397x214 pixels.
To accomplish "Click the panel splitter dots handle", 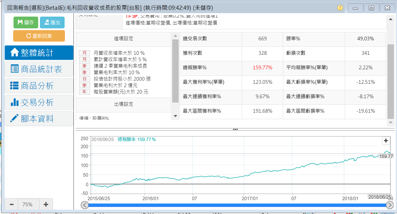I will pos(235,130).
